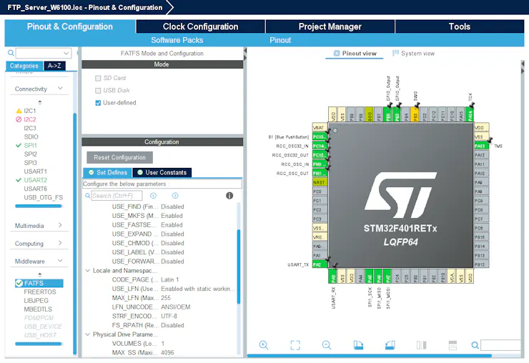Select pin PA14 on the chip

click(470, 115)
